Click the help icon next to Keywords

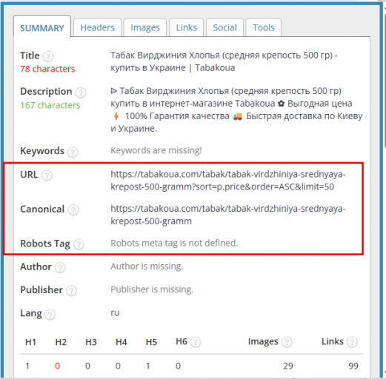coord(73,152)
